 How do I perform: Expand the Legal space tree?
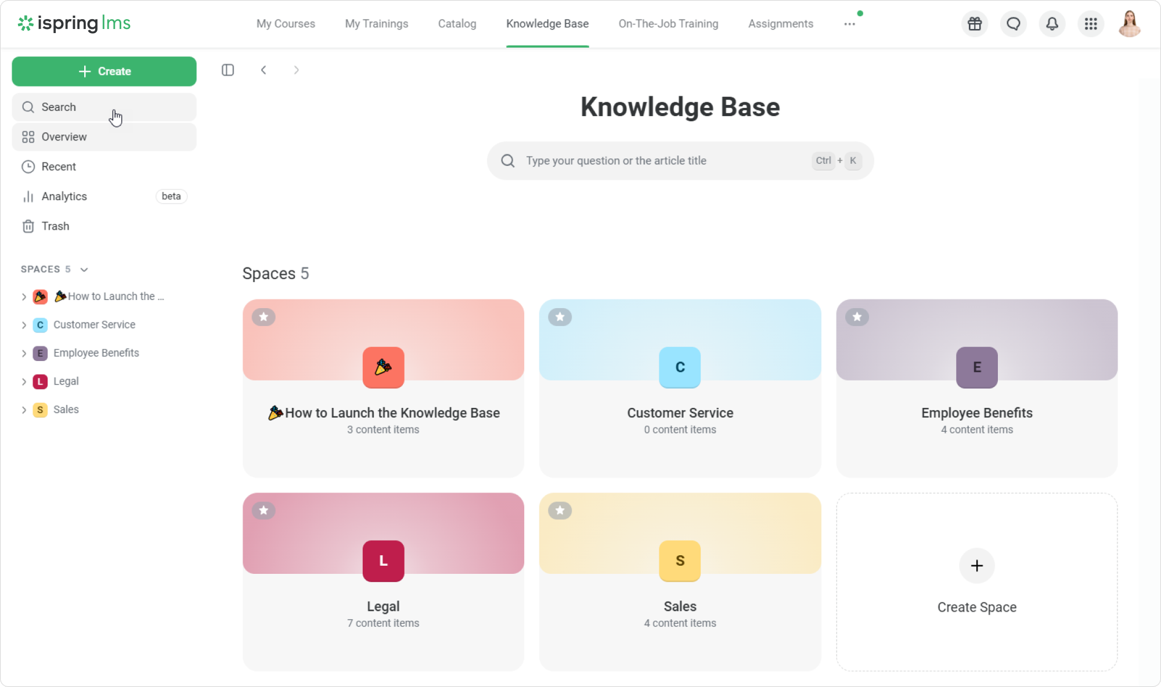click(24, 382)
